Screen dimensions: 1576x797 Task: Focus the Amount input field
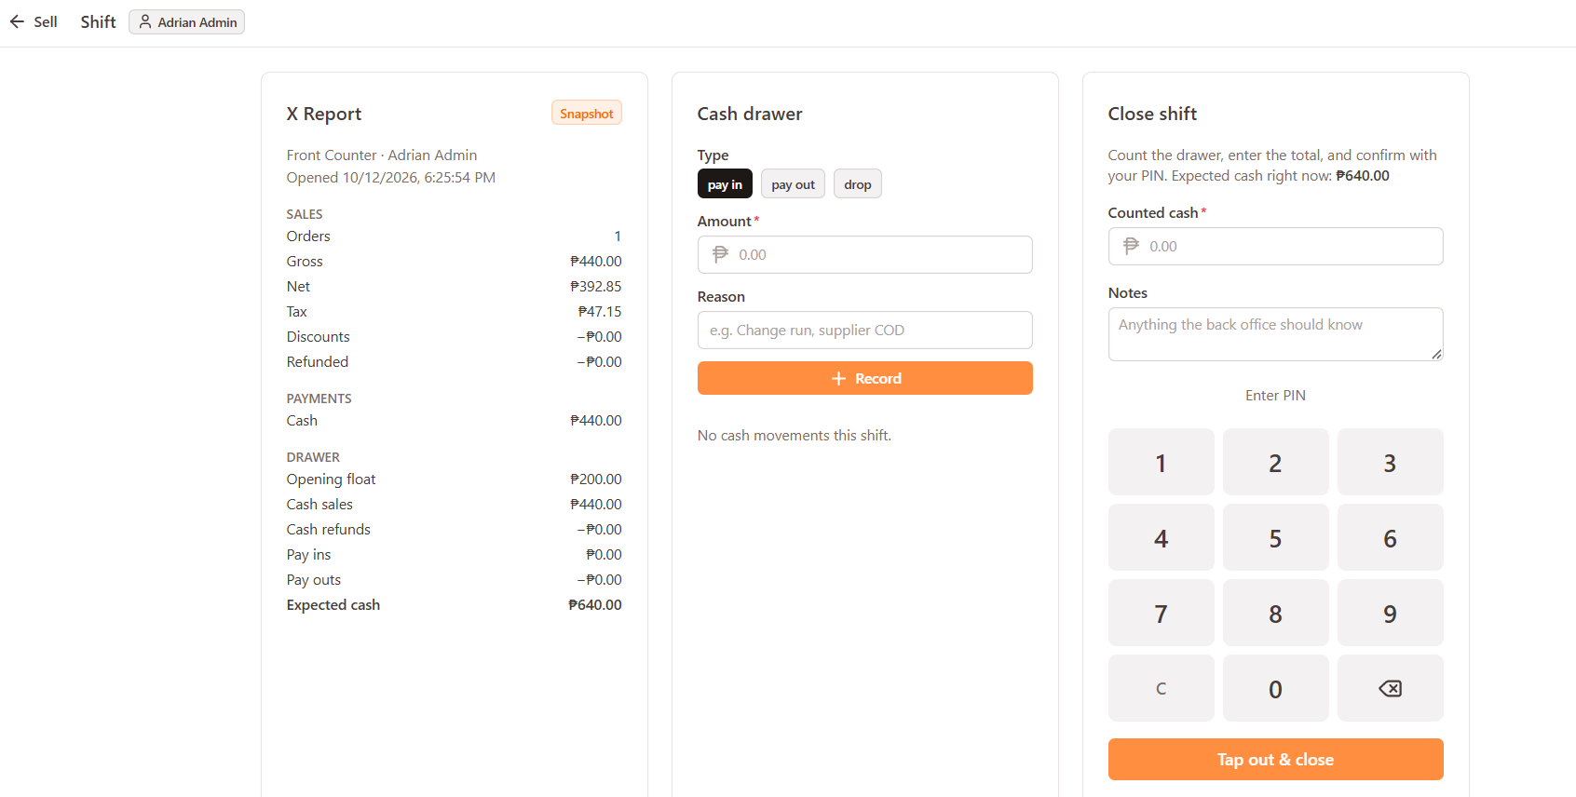pos(864,254)
